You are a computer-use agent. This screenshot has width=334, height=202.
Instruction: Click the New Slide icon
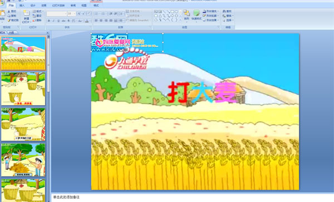[x=26, y=13]
